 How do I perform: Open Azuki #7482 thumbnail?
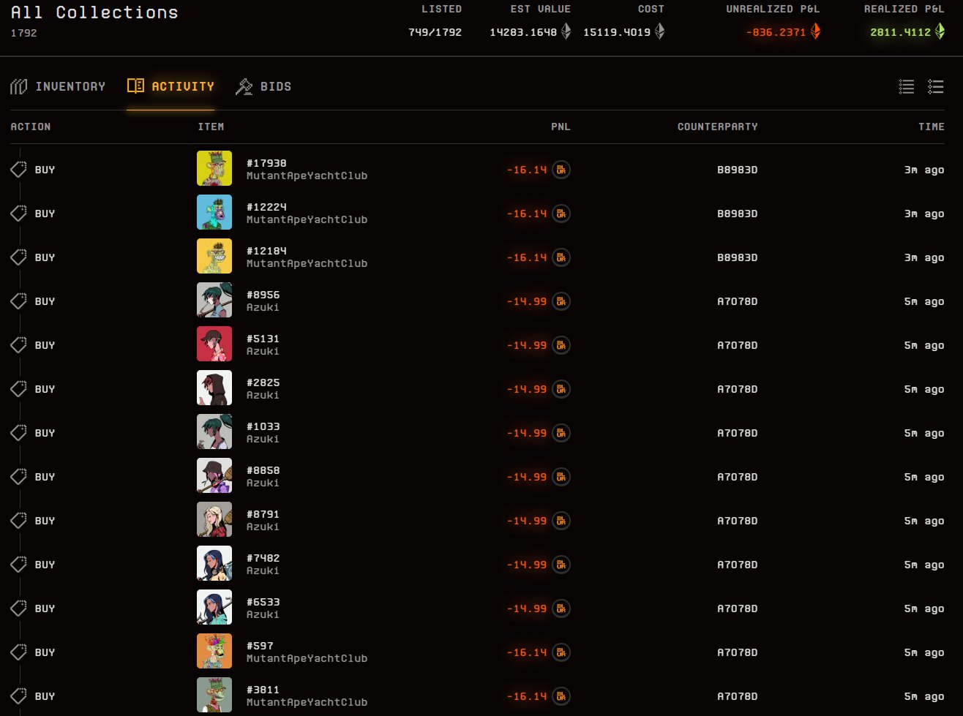[214, 563]
